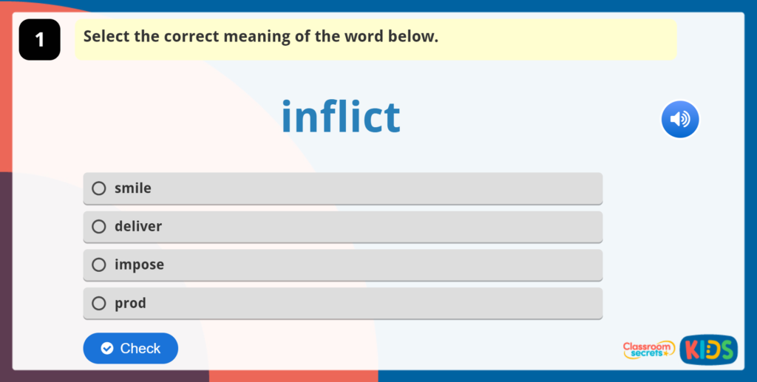The width and height of the screenshot is (757, 382).
Task: Pick the radio circle beside "prod"
Action: [99, 303]
